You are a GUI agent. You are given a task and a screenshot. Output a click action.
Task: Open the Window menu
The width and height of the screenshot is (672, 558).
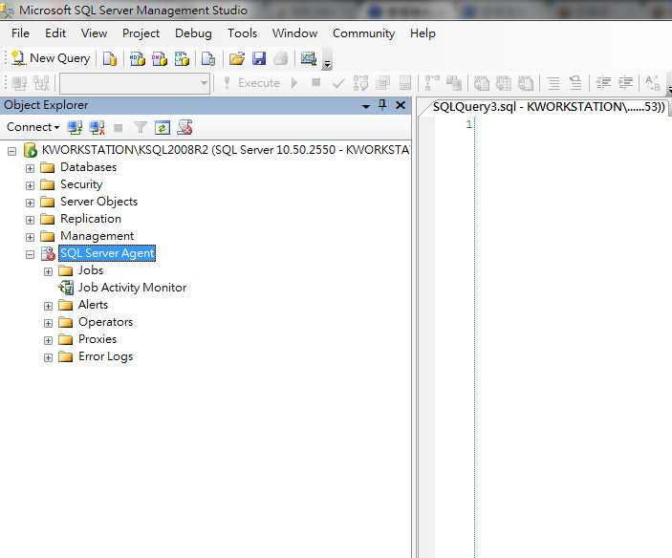pyautogui.click(x=294, y=33)
